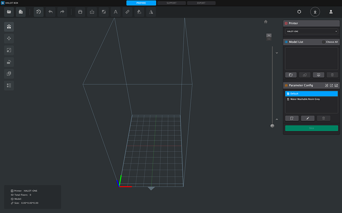Viewport: 342px width, 213px height.
Task: Click the save project icon in toolbar
Action: [21, 12]
